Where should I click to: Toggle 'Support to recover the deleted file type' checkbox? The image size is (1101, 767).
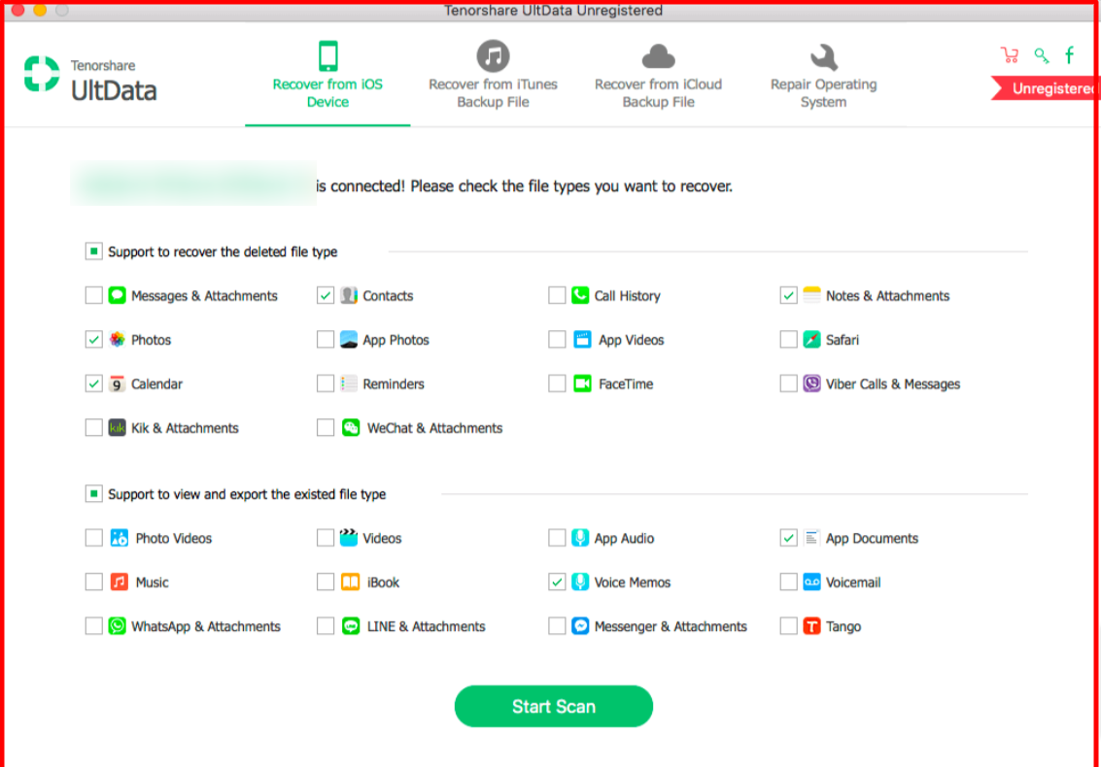pos(93,251)
